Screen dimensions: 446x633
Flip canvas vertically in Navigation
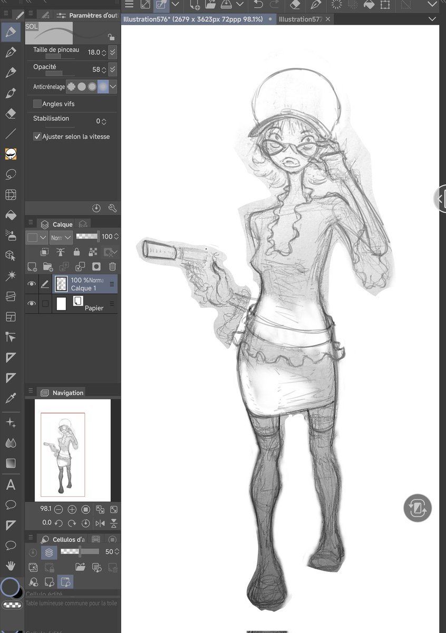[x=113, y=523]
